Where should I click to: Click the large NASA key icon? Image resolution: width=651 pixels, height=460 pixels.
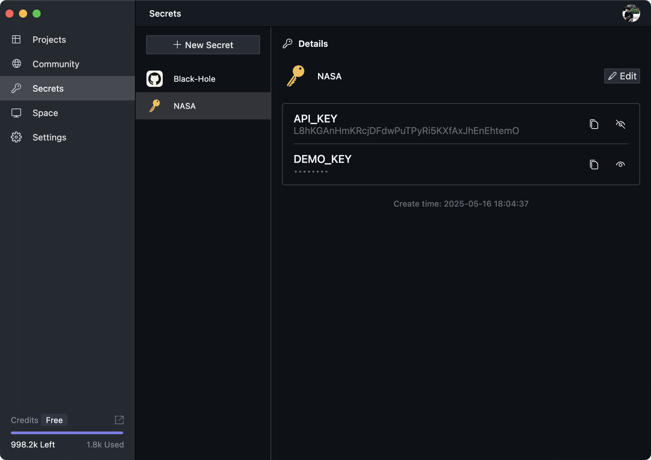pyautogui.click(x=296, y=76)
